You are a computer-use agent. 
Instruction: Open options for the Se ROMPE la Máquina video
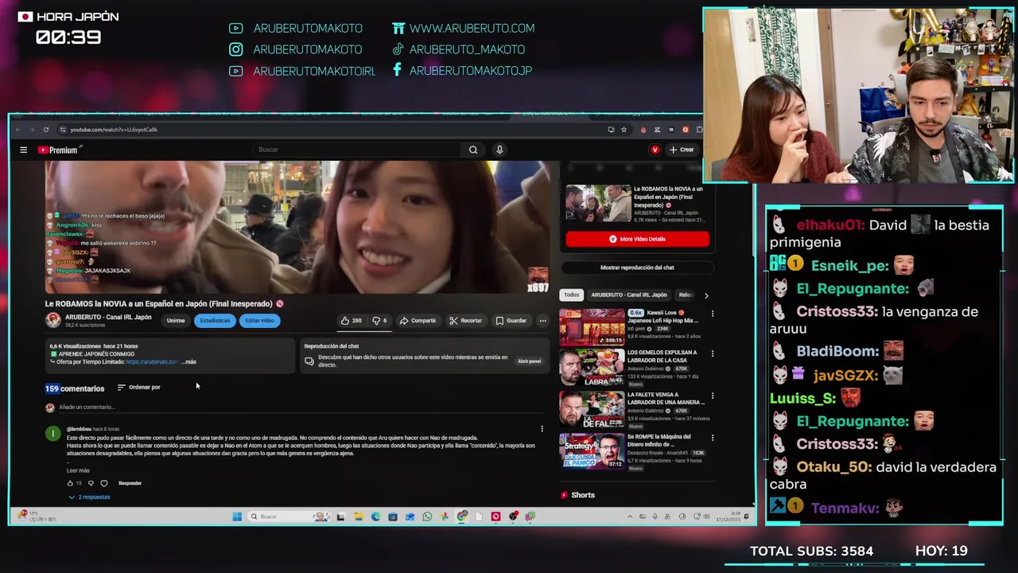click(712, 438)
